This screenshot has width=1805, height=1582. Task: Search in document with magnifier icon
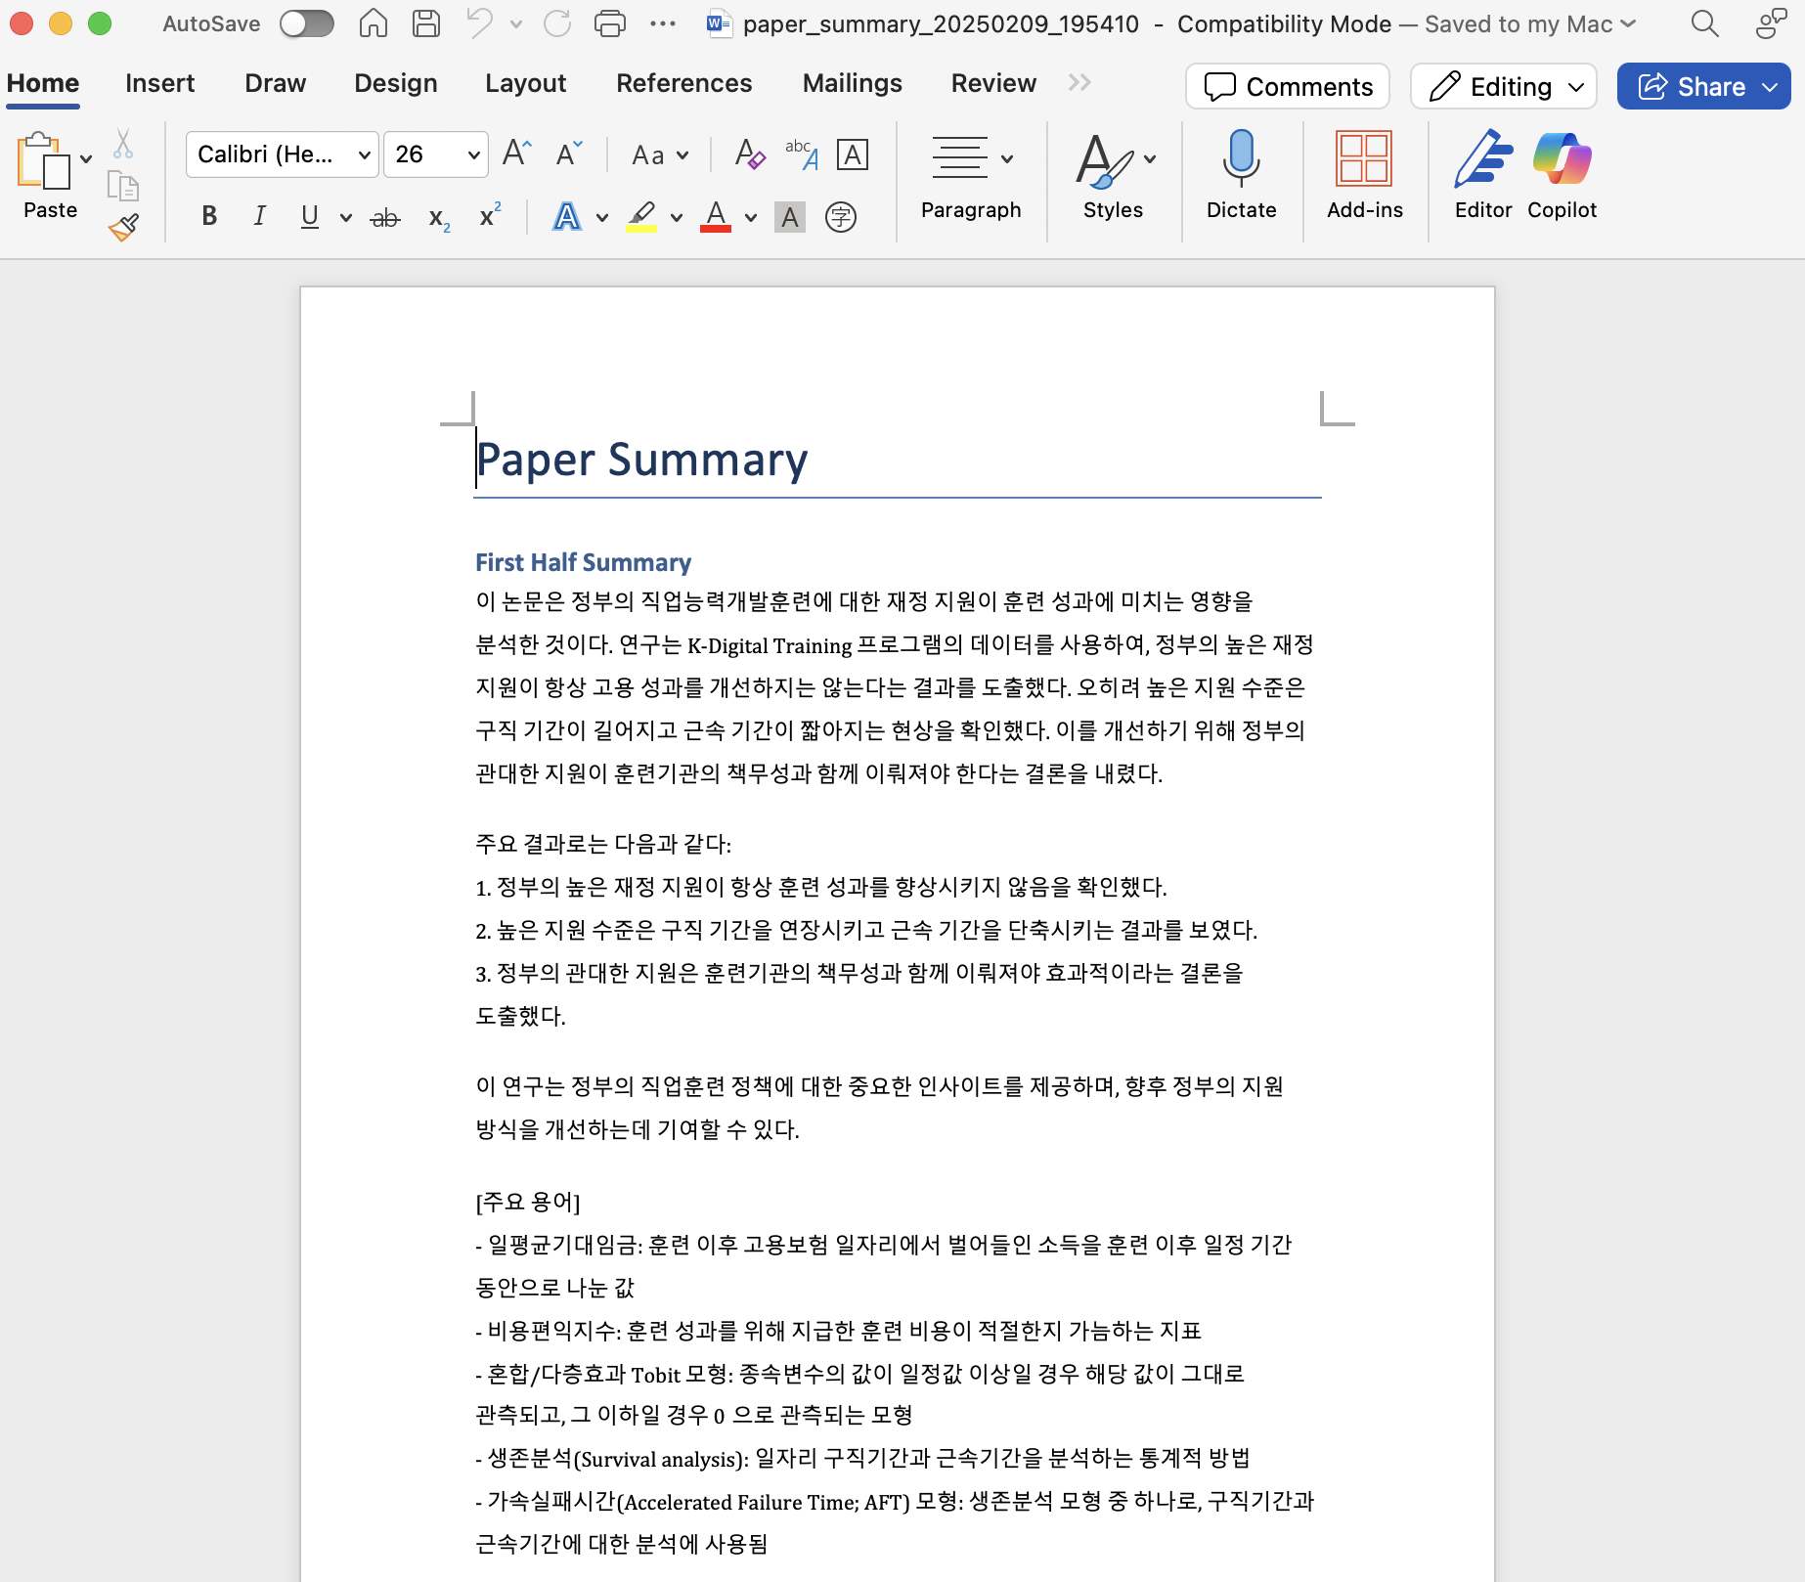coord(1704,23)
